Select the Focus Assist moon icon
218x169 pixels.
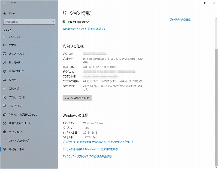5,63
